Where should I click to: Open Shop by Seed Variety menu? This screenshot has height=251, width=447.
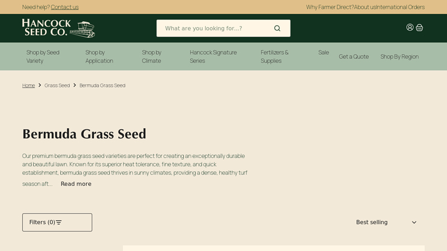coord(43,56)
